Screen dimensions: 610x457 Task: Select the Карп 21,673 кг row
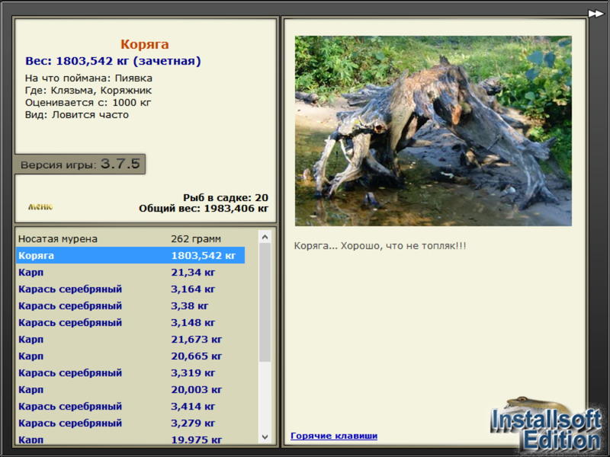(130, 339)
